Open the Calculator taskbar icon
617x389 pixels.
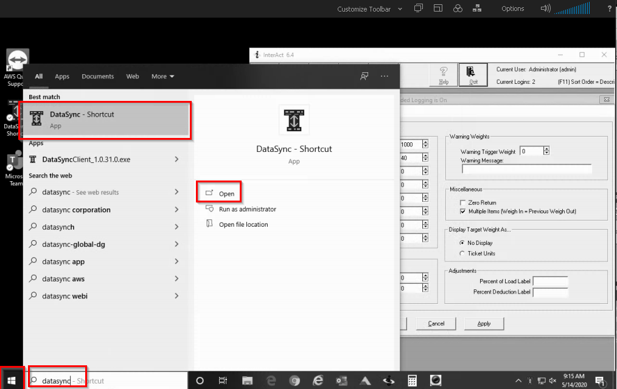[412, 380]
